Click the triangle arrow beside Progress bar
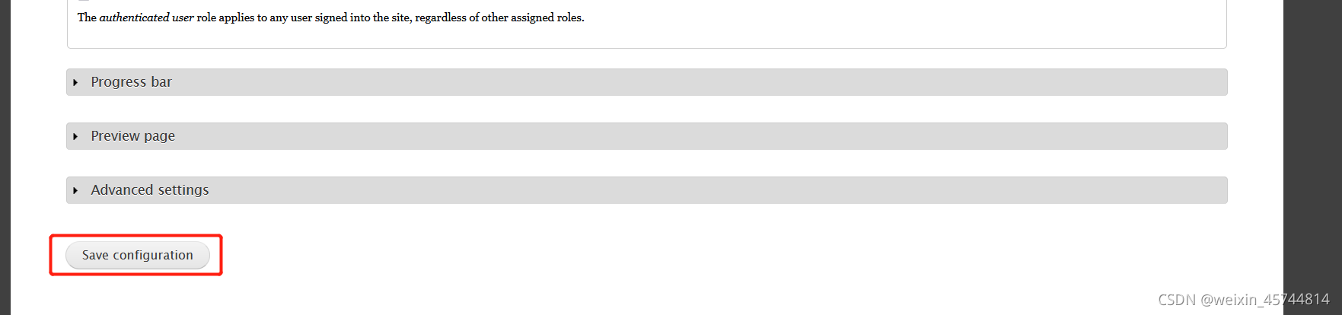Screen dimensions: 1342x315 (x=75, y=82)
